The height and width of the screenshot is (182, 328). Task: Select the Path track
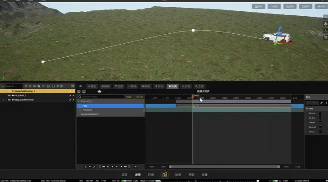point(110,106)
